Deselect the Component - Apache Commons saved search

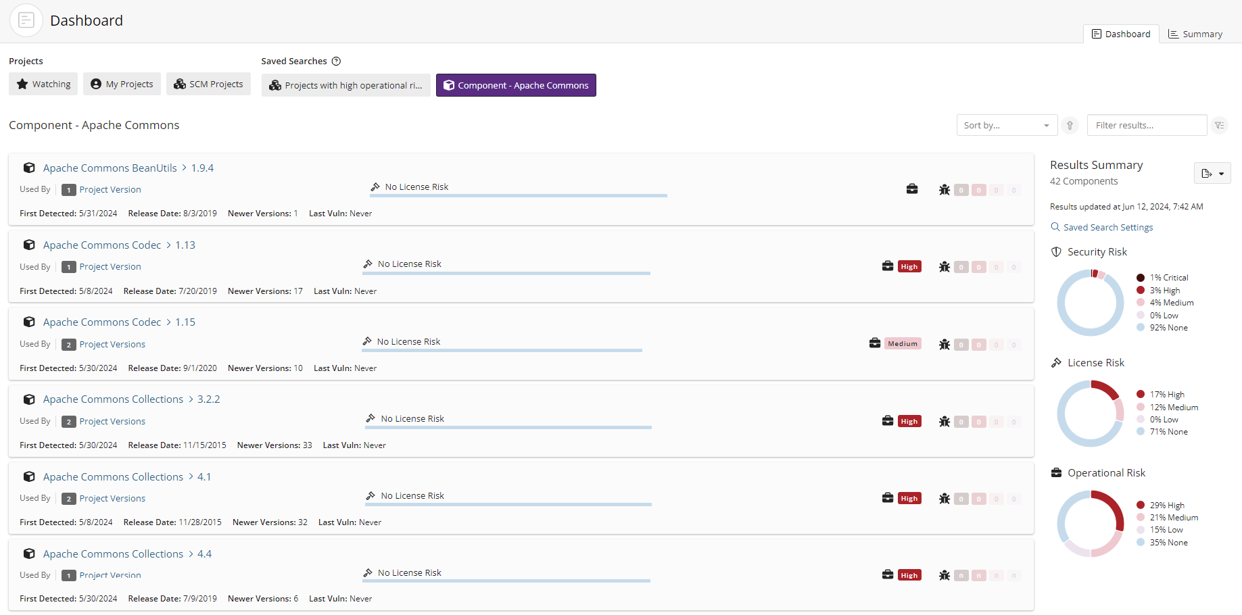click(x=516, y=85)
